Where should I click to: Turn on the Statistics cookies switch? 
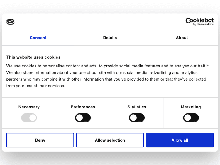(x=137, y=118)
